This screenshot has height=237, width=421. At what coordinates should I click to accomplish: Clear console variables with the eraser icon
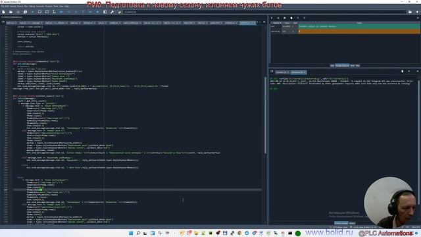point(402,72)
